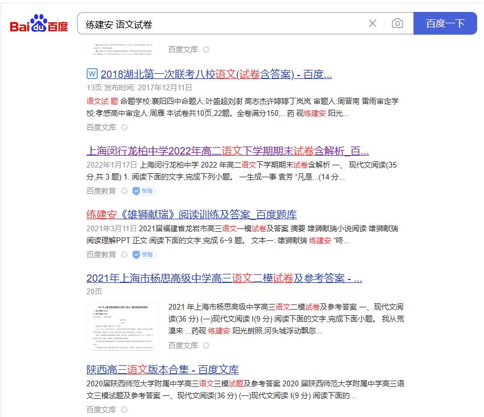The width and height of the screenshot is (484, 417).
Task: Click the document thumbnail of the 杨思高级中学 result
Action: click(123, 326)
